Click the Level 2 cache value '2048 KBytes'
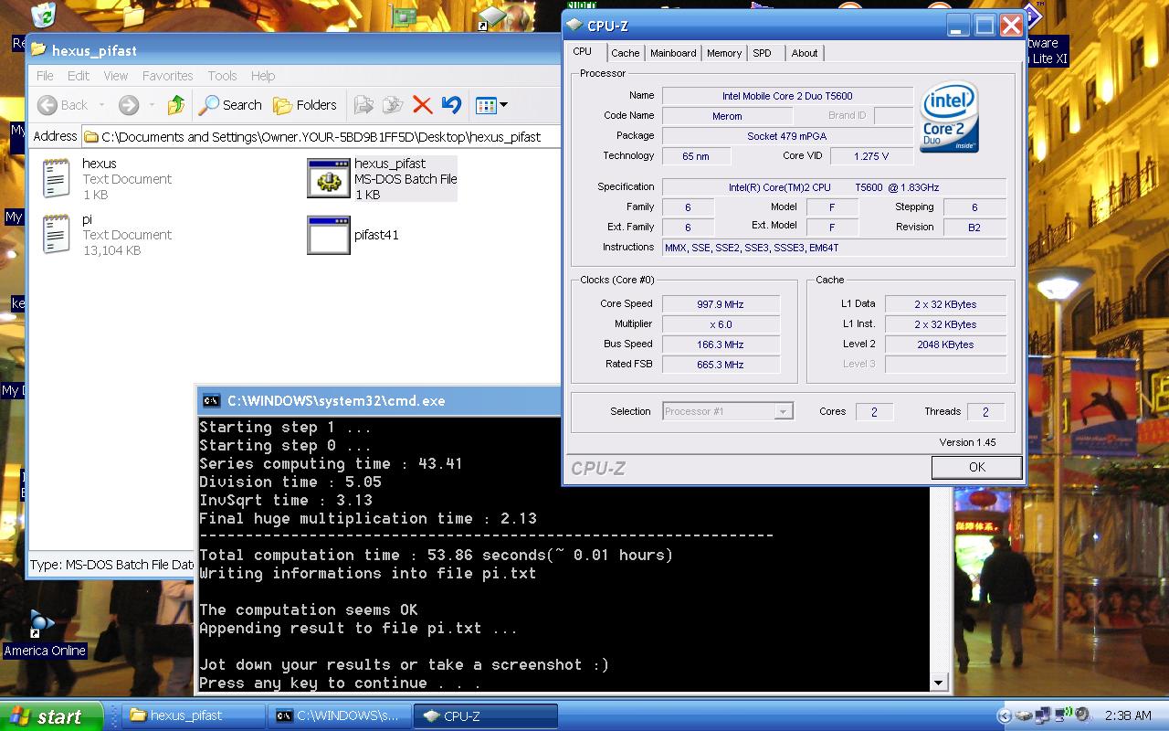 945,344
